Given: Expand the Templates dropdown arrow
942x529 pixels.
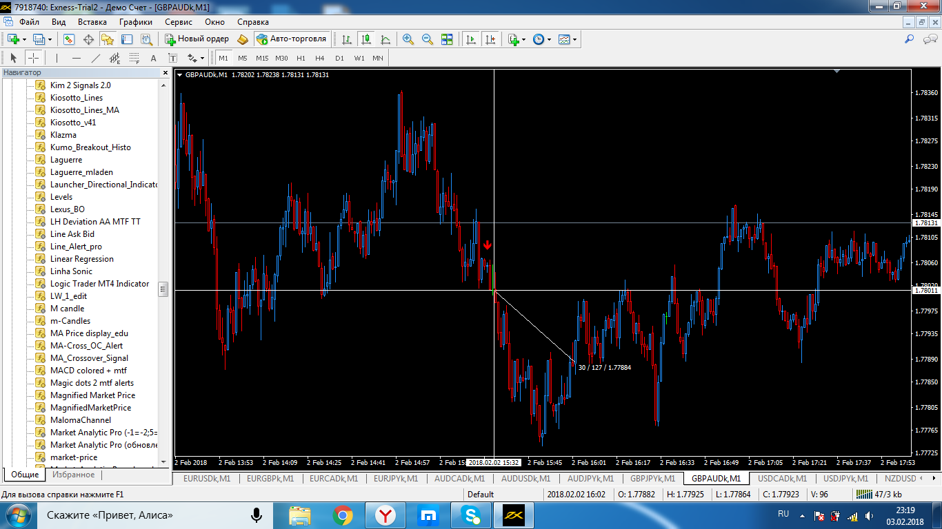Looking at the screenshot, I should (575, 39).
